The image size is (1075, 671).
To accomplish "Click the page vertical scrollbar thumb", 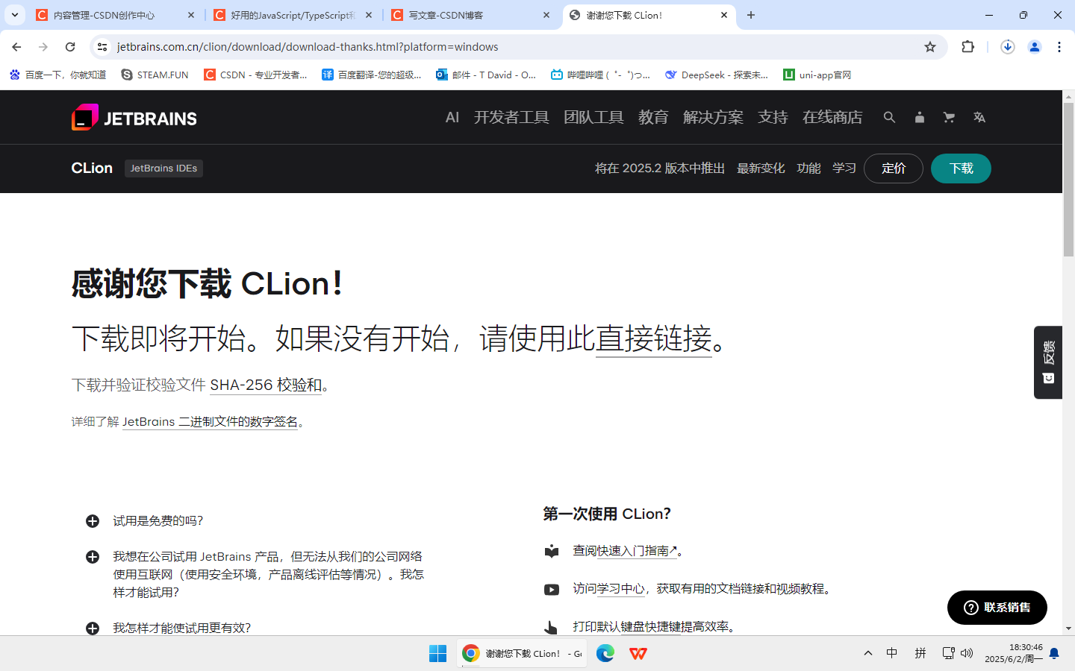I will [x=1068, y=179].
